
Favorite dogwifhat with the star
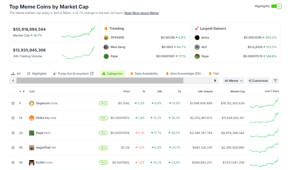click(x=13, y=148)
